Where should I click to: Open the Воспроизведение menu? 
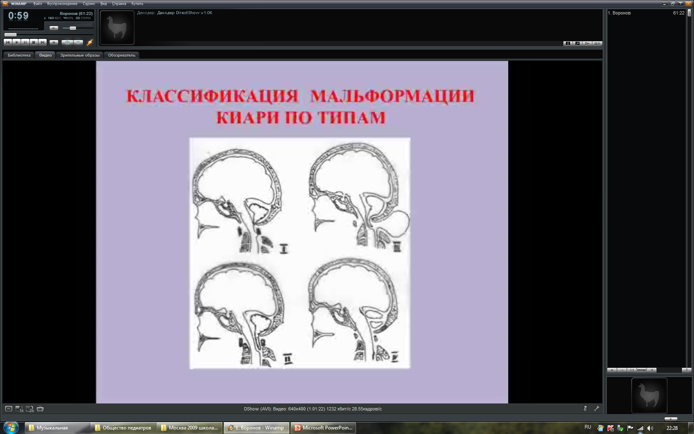[x=62, y=4]
